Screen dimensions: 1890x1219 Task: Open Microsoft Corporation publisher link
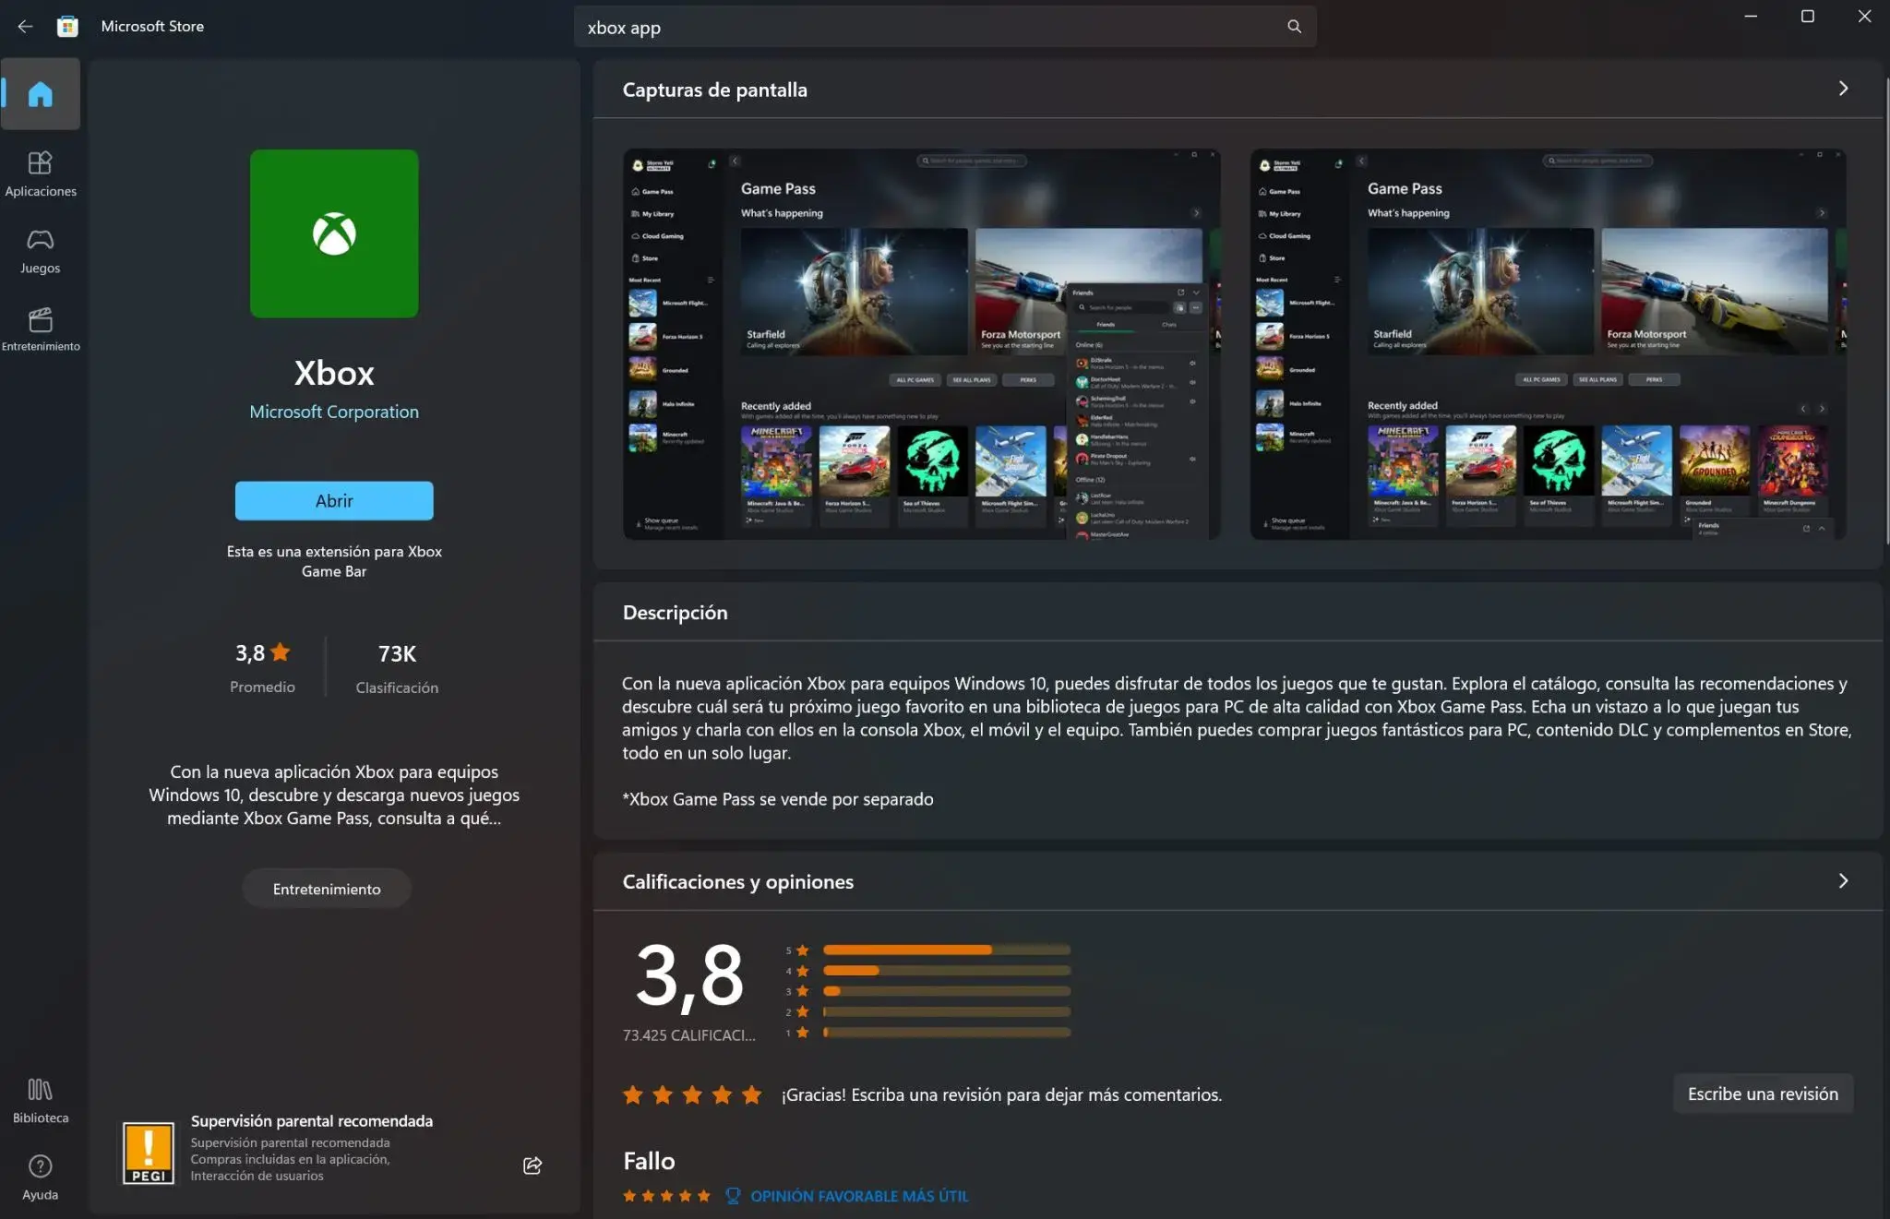[334, 412]
